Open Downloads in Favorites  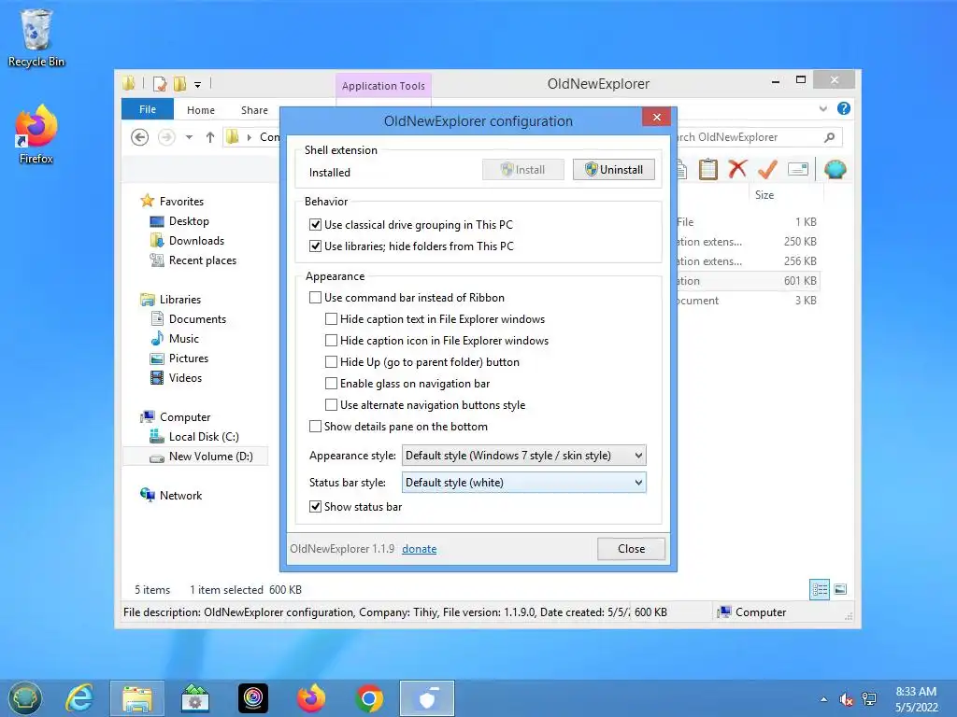pos(196,240)
